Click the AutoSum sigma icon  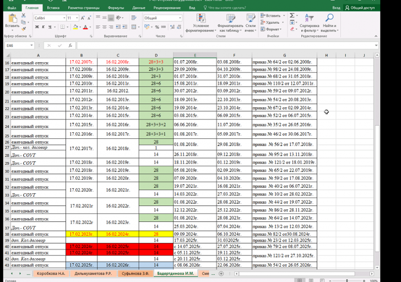pyautogui.click(x=292, y=15)
